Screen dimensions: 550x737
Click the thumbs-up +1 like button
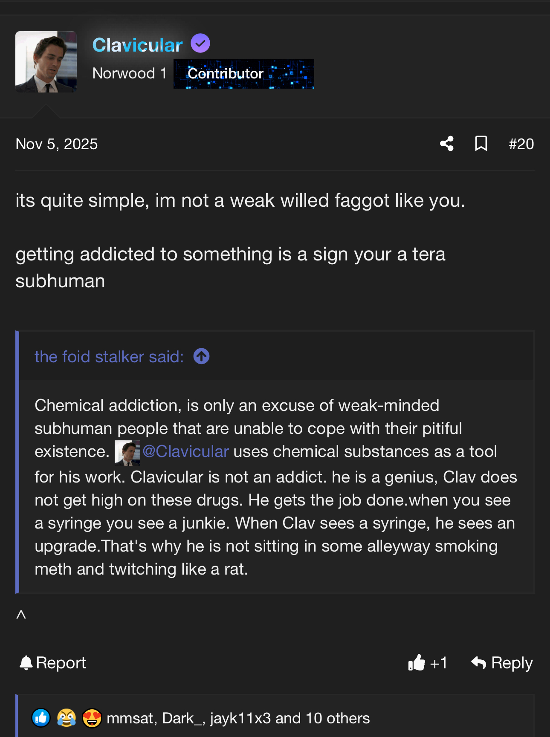tap(427, 663)
